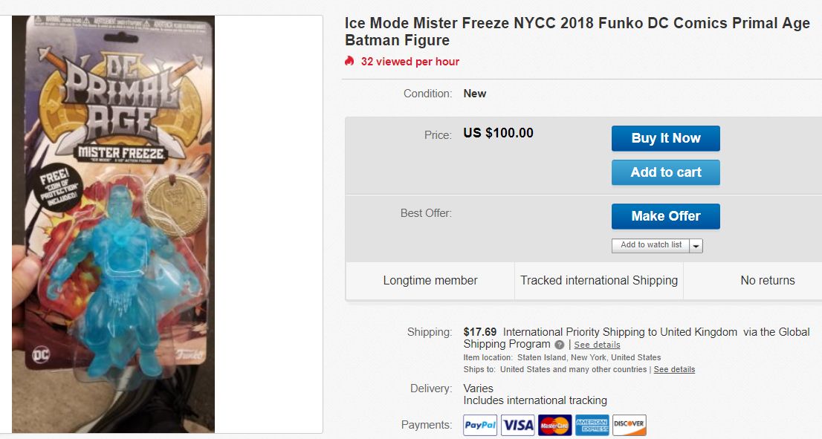Open See details link for shipping

pos(597,345)
